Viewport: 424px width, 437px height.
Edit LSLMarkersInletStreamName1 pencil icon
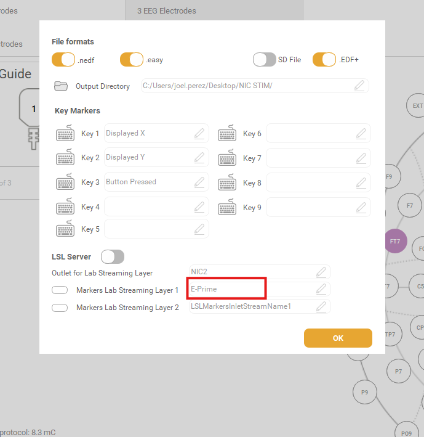[x=321, y=306]
